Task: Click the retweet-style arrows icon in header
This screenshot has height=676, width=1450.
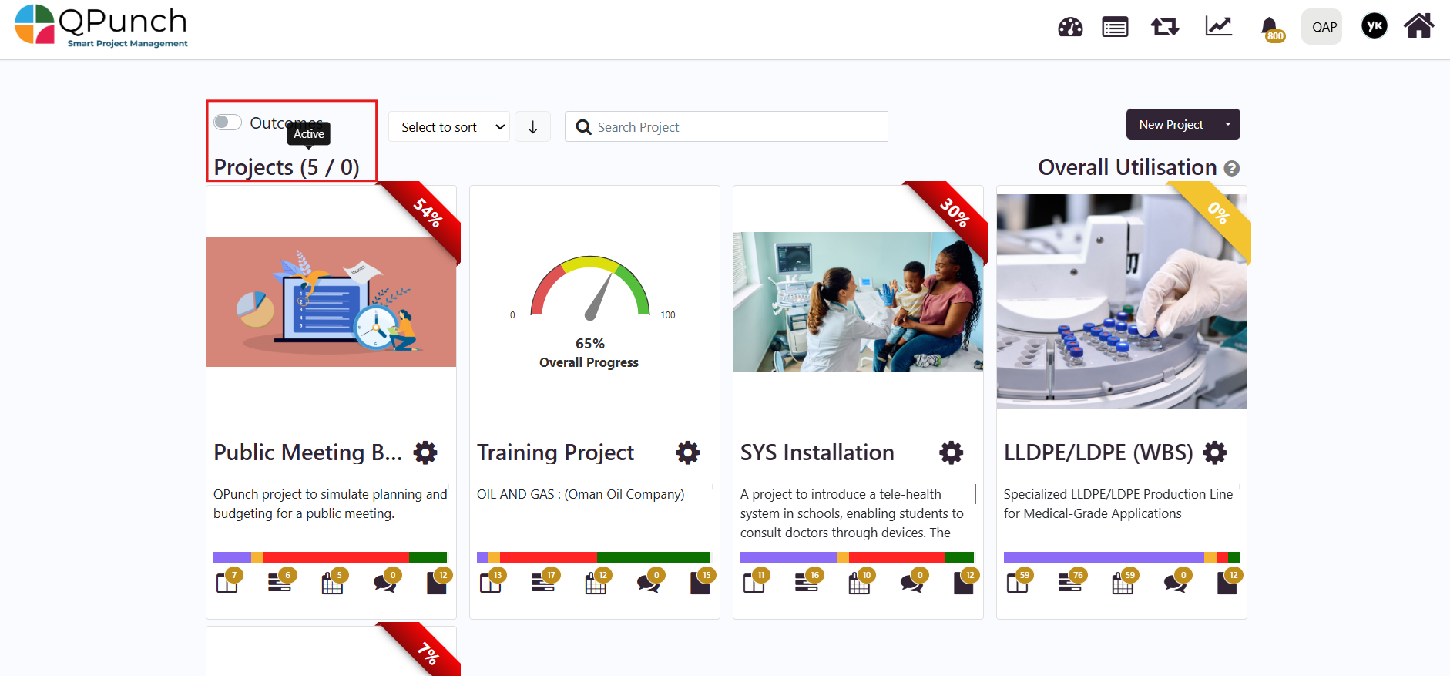Action: (1164, 28)
